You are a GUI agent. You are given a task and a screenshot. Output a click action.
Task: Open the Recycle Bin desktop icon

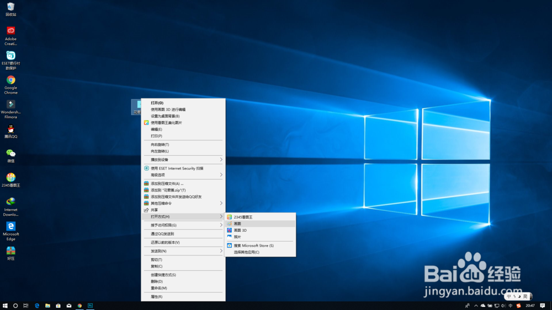(x=10, y=9)
